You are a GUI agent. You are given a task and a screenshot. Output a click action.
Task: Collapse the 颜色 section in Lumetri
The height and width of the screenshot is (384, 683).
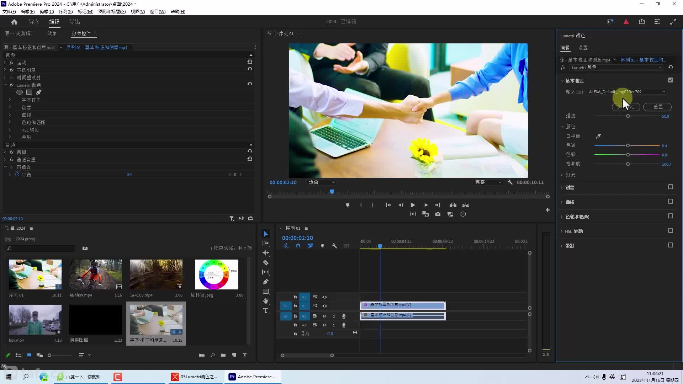[562, 127]
